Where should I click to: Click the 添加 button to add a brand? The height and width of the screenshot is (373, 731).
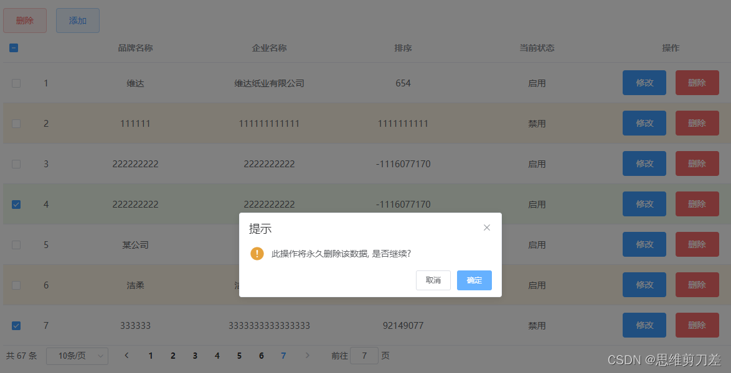point(77,20)
